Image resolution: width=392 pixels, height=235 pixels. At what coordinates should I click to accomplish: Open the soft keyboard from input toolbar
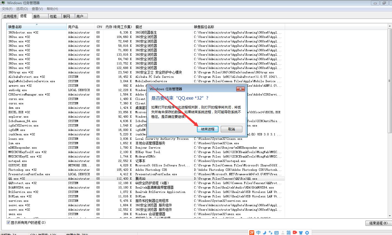tap(277, 233)
